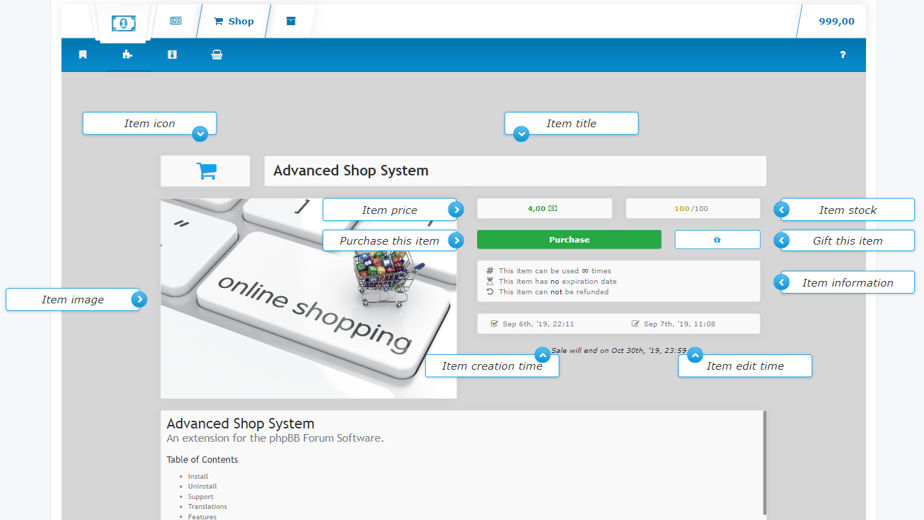924x520 pixels.
Task: Click the gift icon button
Action: 717,240
